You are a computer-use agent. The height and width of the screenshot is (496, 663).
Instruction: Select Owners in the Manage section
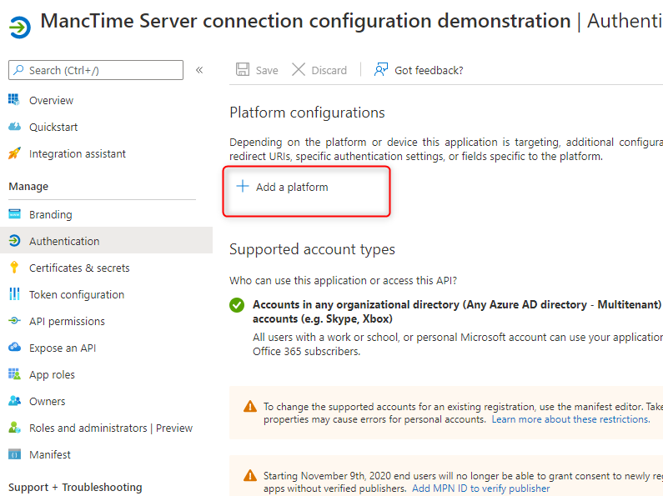47,401
